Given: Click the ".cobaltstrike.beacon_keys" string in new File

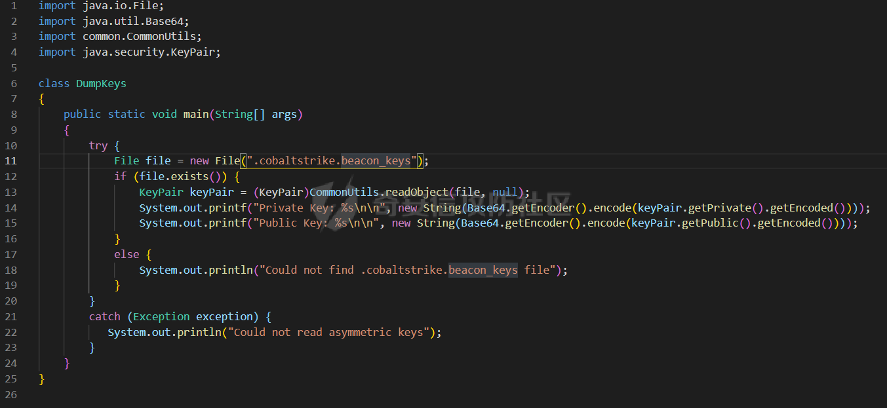Looking at the screenshot, I should point(332,161).
